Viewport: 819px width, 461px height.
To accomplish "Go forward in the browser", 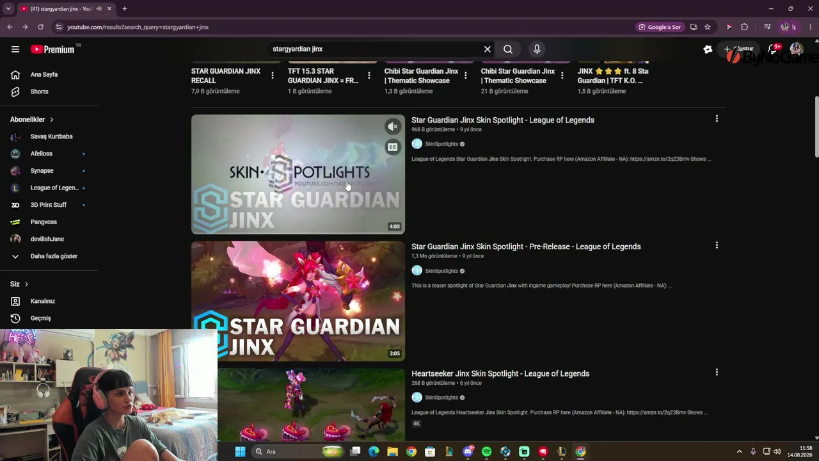I will click(25, 27).
